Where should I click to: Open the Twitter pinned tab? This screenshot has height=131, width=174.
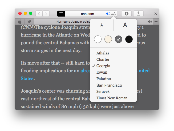(29, 22)
